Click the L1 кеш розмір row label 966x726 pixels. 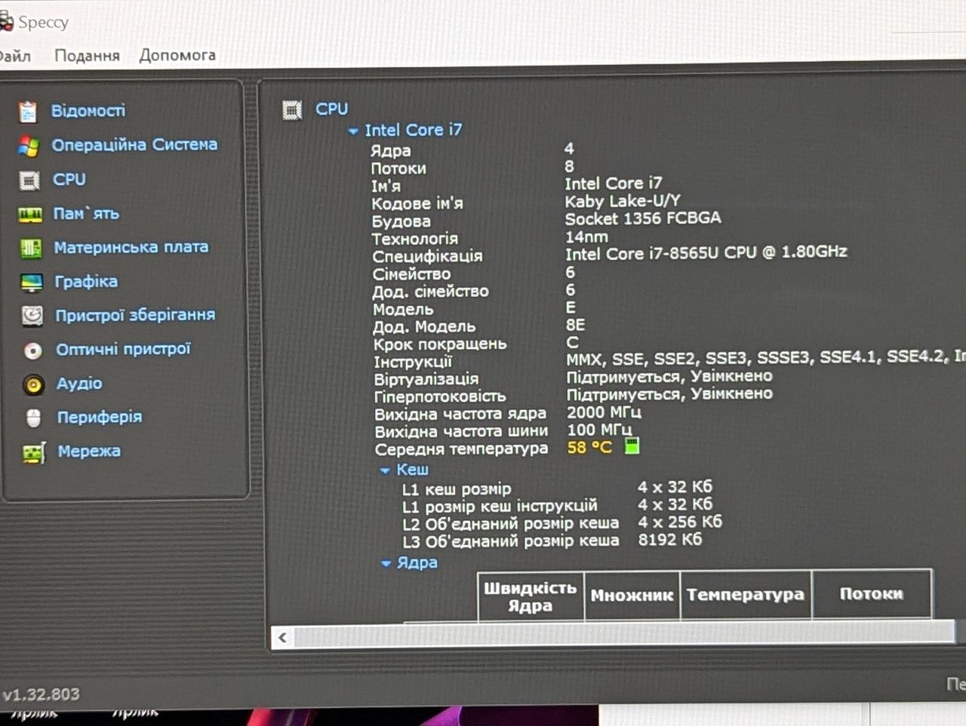pyautogui.click(x=457, y=489)
